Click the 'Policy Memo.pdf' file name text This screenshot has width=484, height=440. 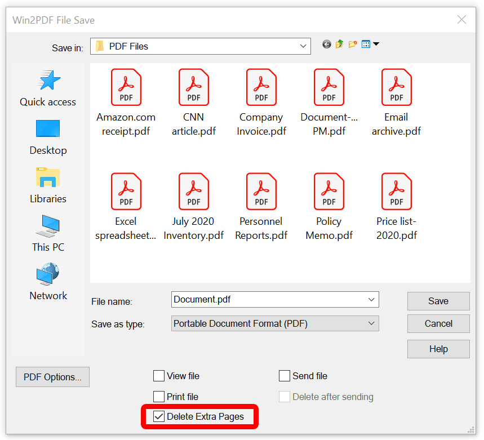(x=328, y=228)
